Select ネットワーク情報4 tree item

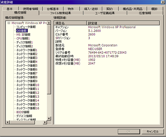click(27, 62)
